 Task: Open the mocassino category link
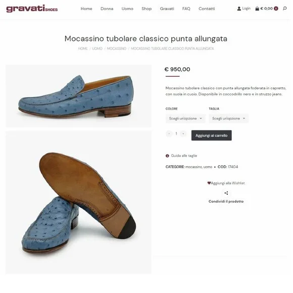pyautogui.click(x=193, y=167)
